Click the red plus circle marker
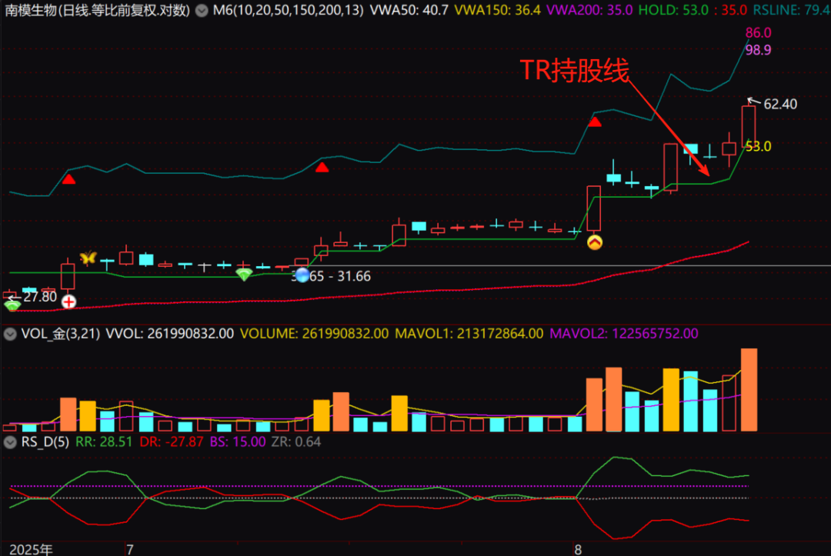Image resolution: width=831 pixels, height=556 pixels. tap(68, 301)
